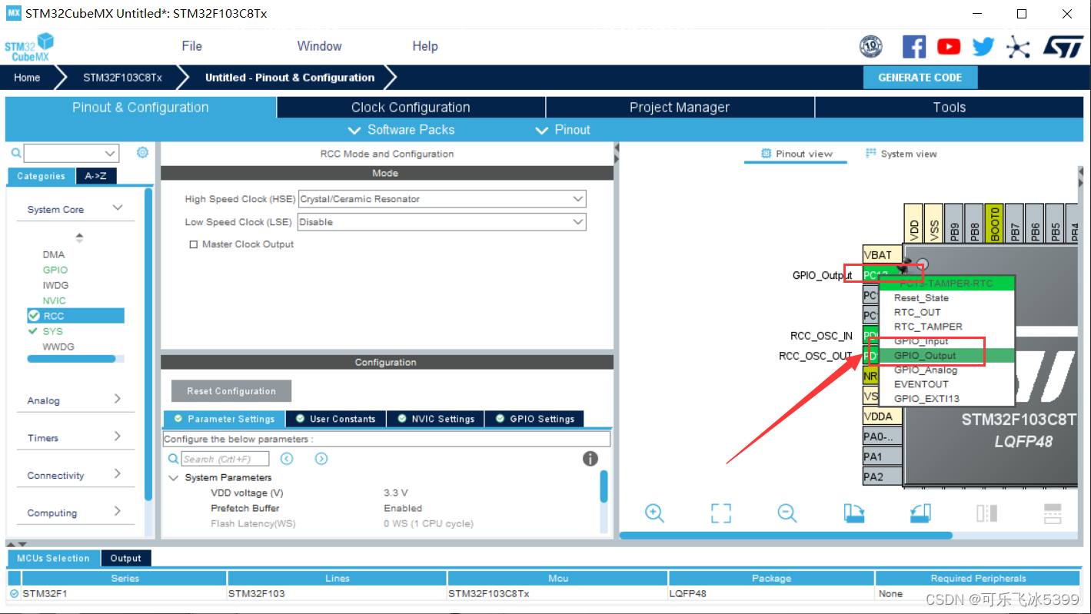Open the Help menu

coord(424,46)
